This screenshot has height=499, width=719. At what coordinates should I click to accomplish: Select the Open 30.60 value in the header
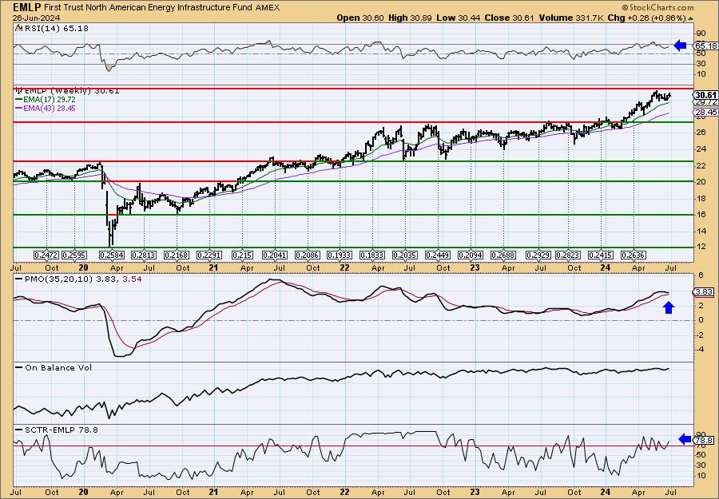coord(361,18)
